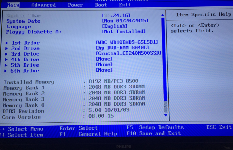Click the 3rd Drive label

pos(25,54)
